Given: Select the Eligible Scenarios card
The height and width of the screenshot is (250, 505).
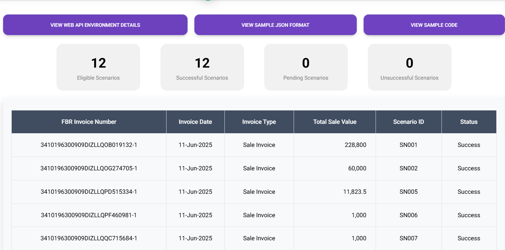Looking at the screenshot, I should [98, 67].
